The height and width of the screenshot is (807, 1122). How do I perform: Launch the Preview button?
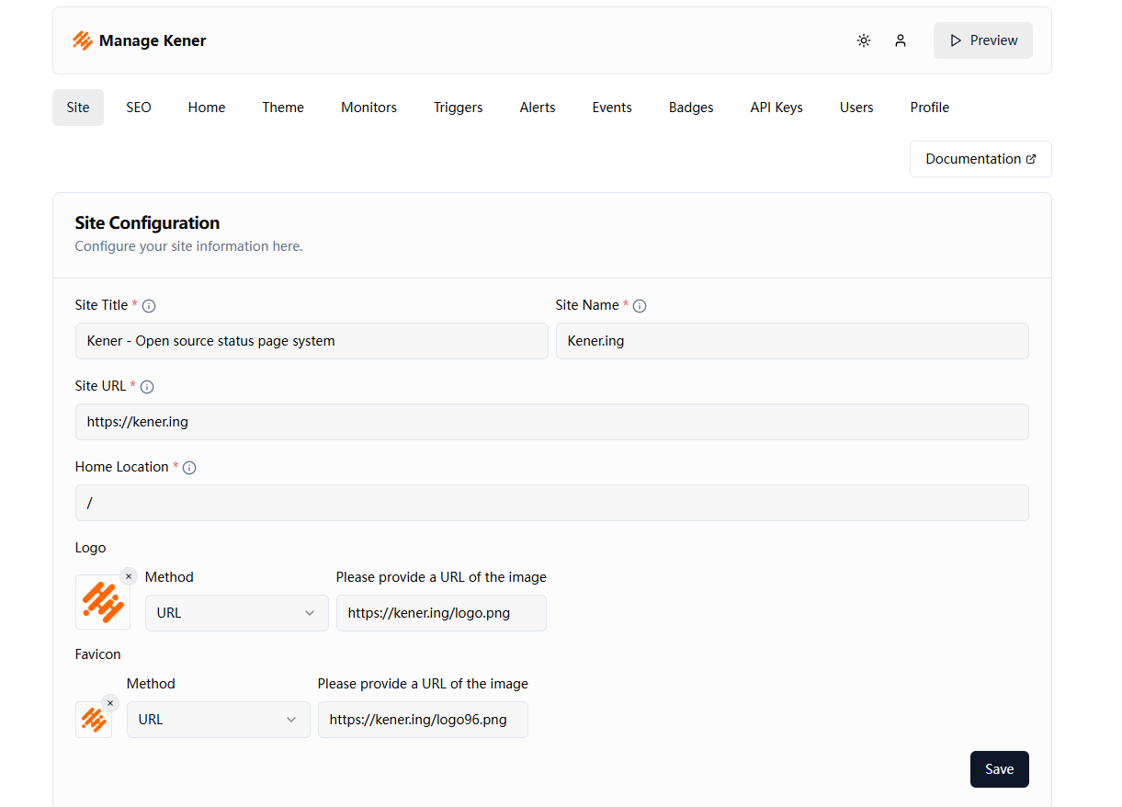[x=983, y=40]
